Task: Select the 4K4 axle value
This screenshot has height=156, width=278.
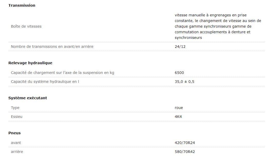Action: point(178,117)
